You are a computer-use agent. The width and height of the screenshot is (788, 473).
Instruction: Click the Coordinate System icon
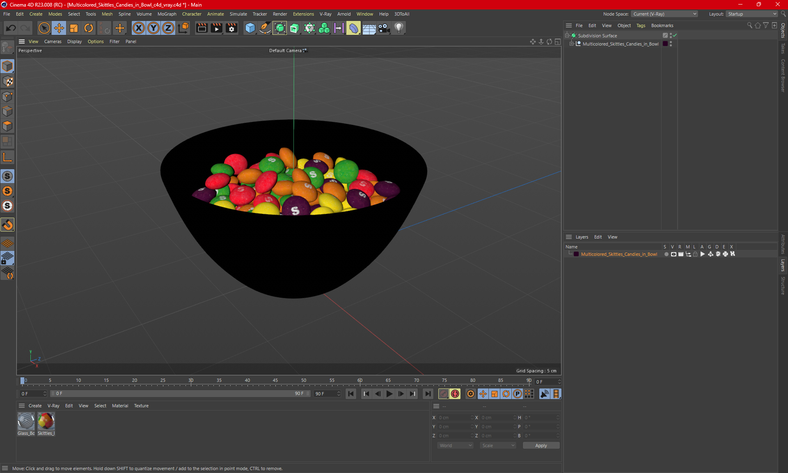184,28
